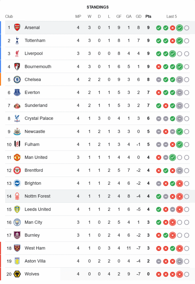Sort standings by GD column header
The height and width of the screenshot is (284, 195).
[138, 16]
